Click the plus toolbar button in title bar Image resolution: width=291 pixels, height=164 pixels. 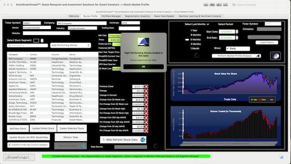click(206, 5)
